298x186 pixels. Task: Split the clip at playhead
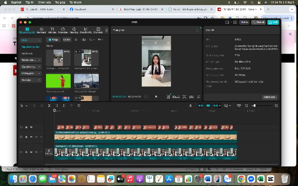[x=49, y=106]
